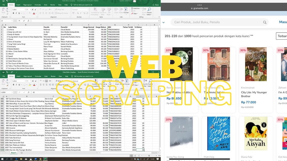Add new sheet with plus icon

(22, 153)
